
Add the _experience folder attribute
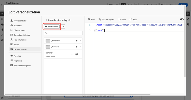[x=76, y=41]
